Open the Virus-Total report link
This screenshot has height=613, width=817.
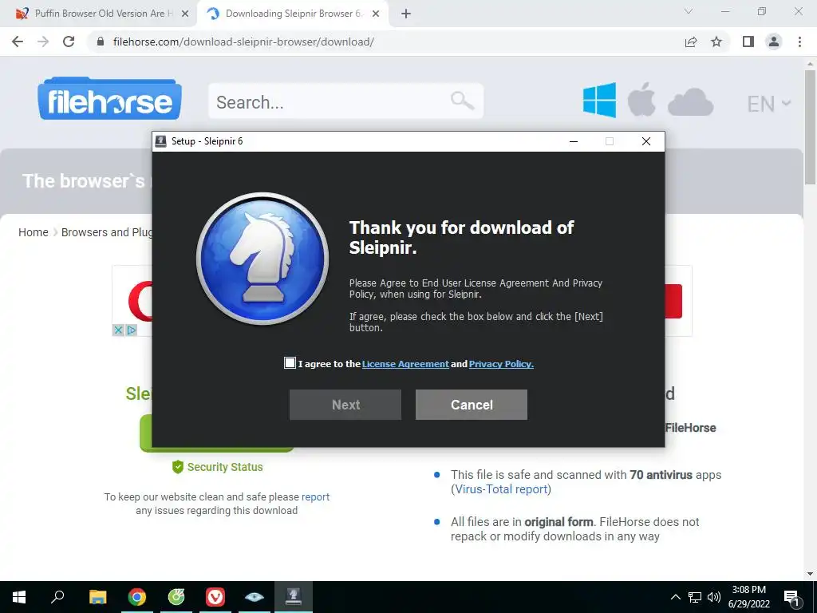coord(501,489)
